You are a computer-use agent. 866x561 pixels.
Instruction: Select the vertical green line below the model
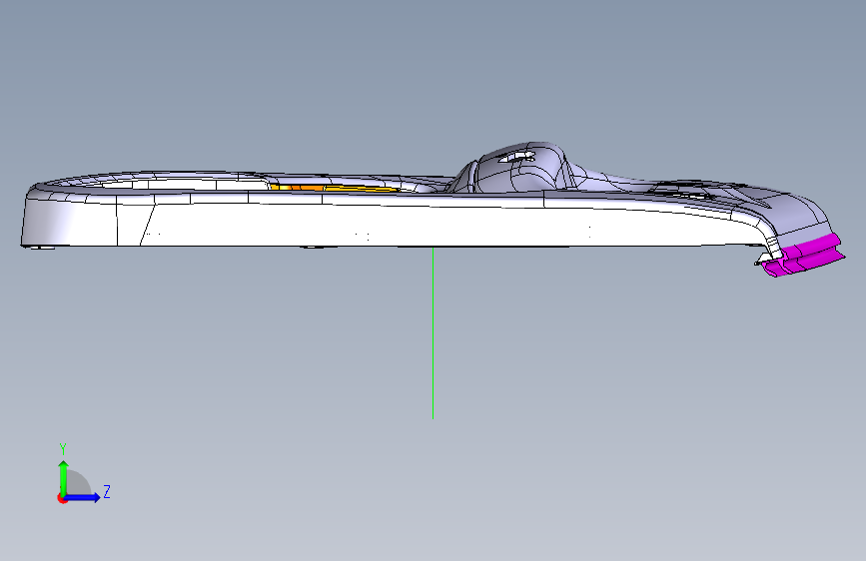[433, 333]
